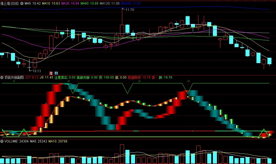Click the green 跌: 10.76 value

(x=166, y=77)
